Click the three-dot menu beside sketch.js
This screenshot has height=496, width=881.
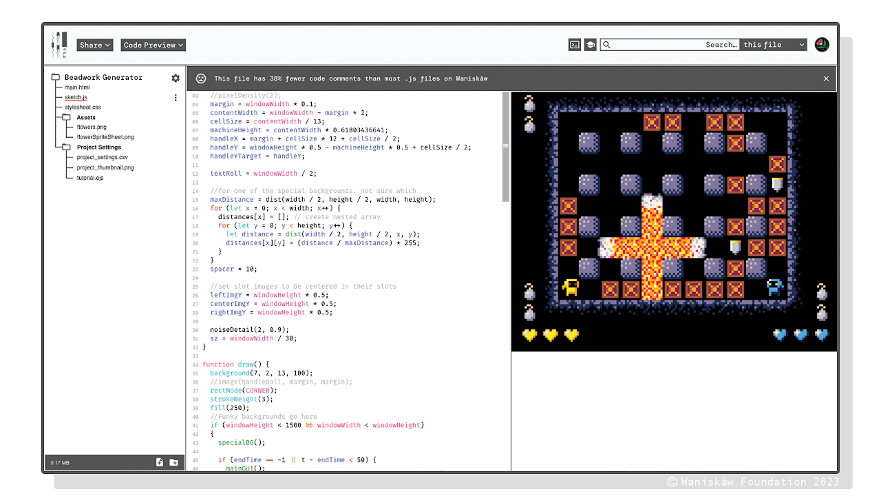tap(176, 98)
